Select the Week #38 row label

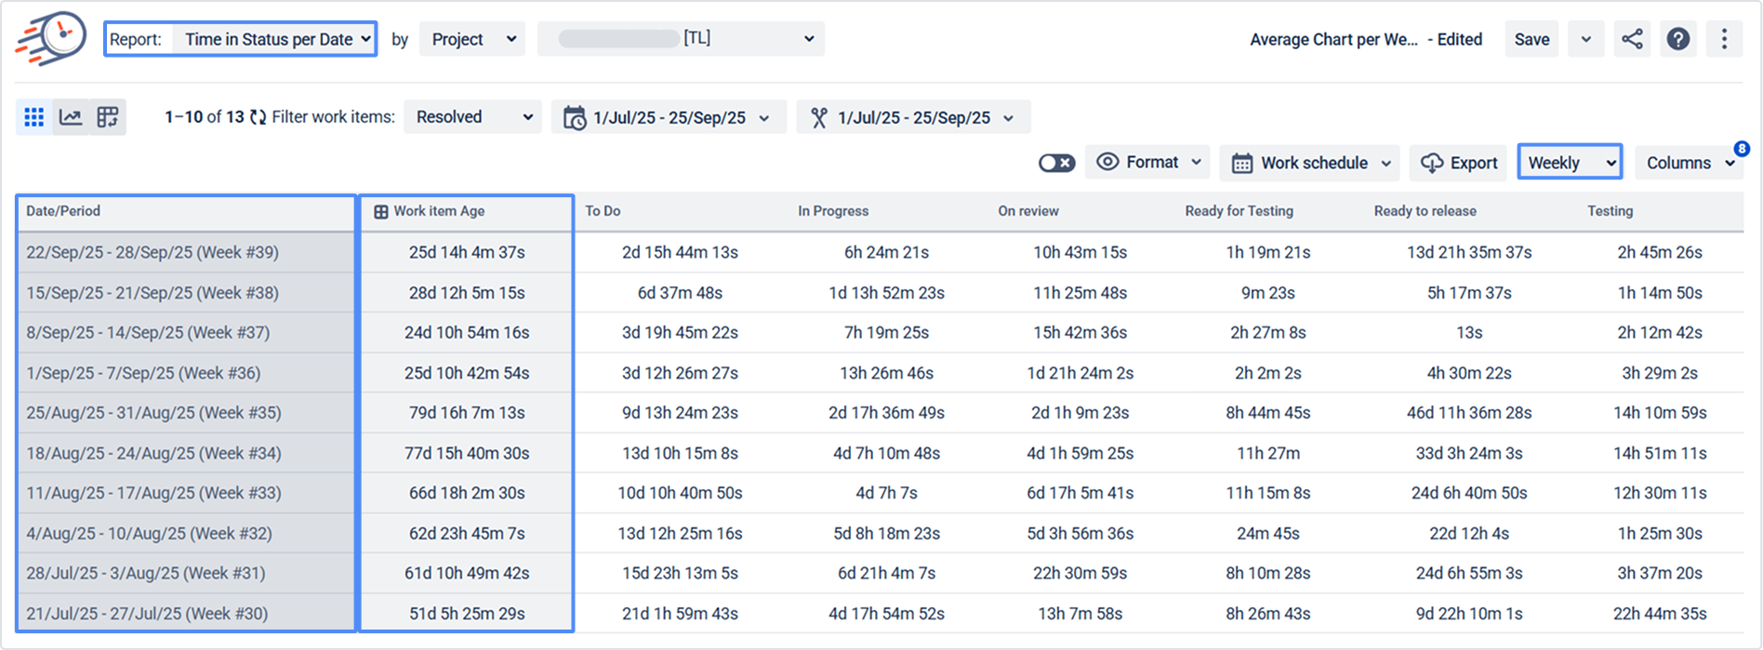tap(152, 293)
